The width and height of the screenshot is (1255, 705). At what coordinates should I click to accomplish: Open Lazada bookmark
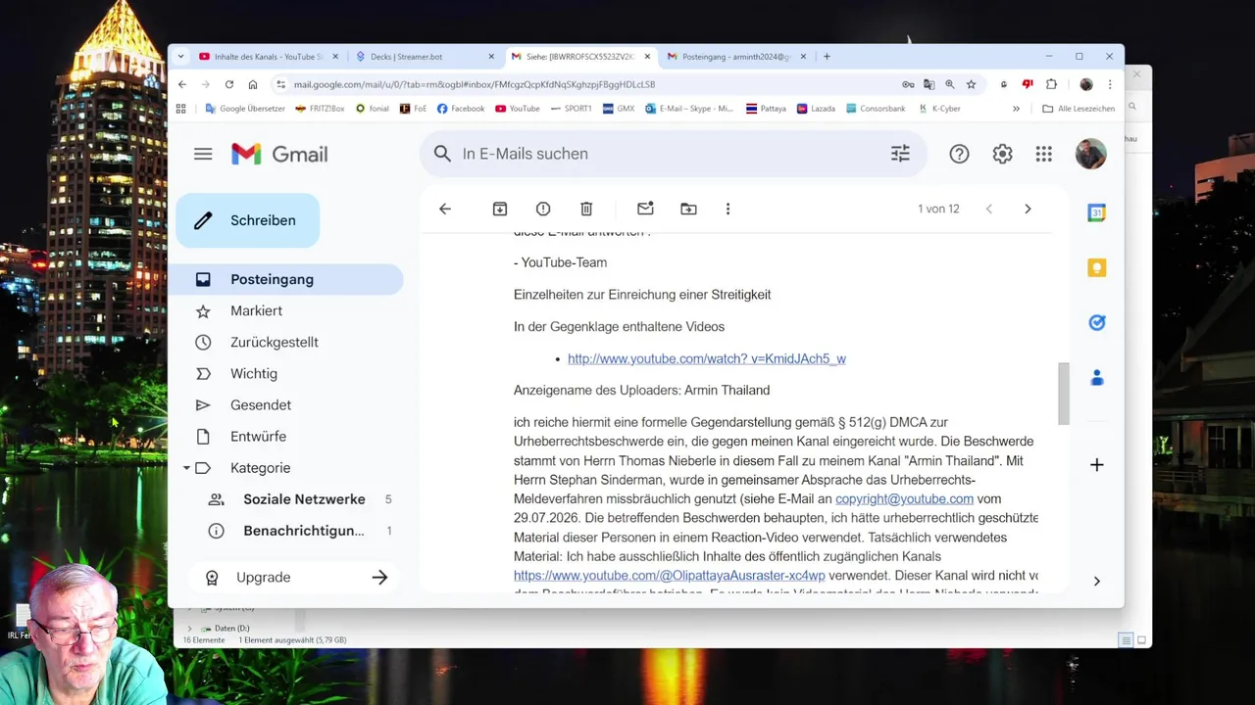point(816,109)
